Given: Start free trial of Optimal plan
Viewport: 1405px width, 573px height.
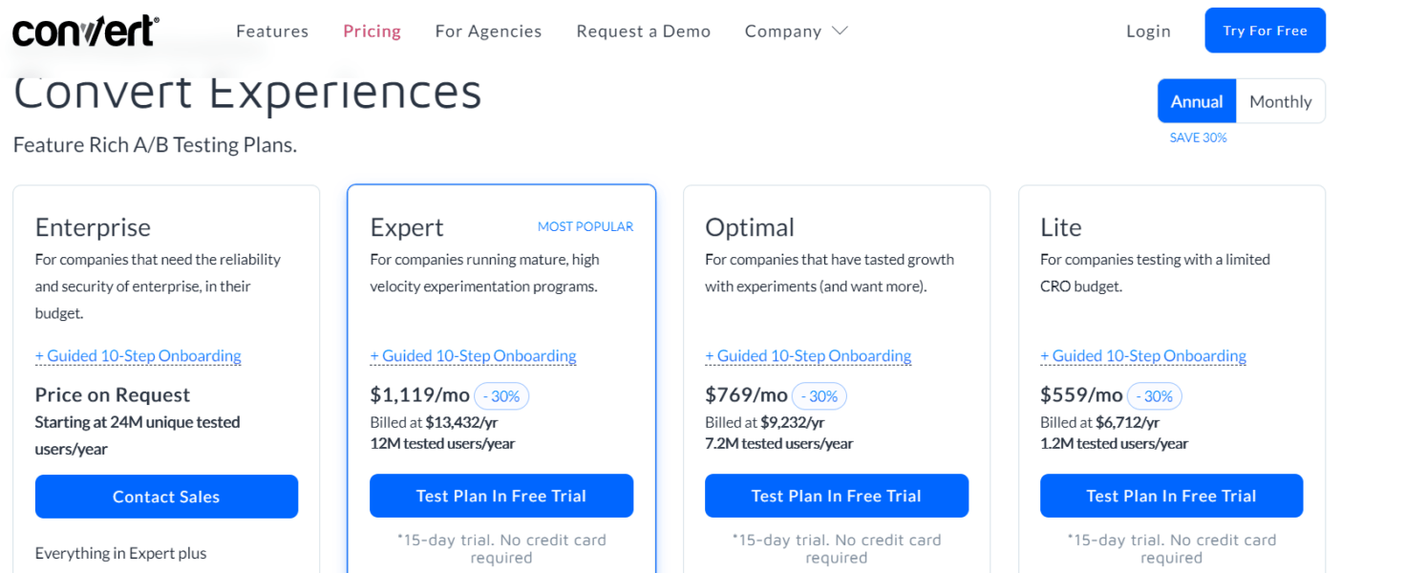Looking at the screenshot, I should point(836,496).
